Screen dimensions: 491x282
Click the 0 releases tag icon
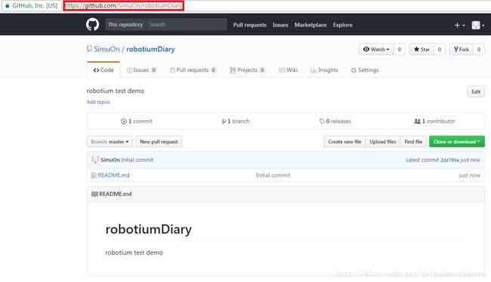pos(322,121)
